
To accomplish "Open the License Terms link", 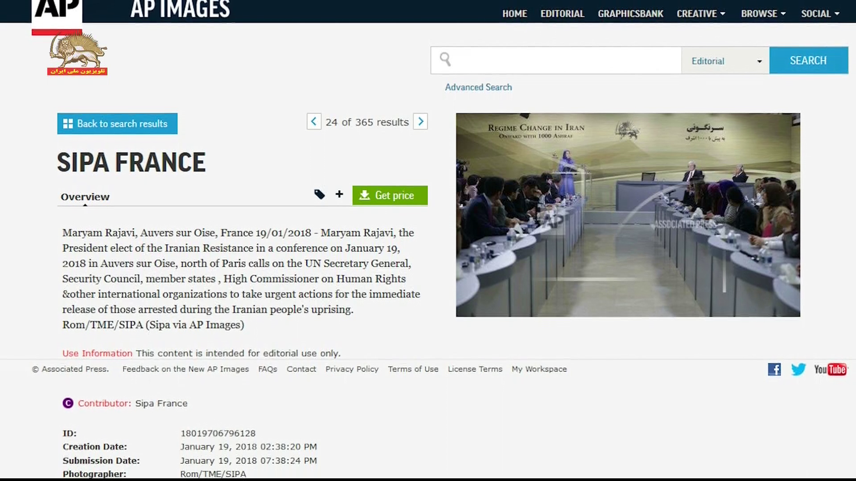I will [475, 369].
